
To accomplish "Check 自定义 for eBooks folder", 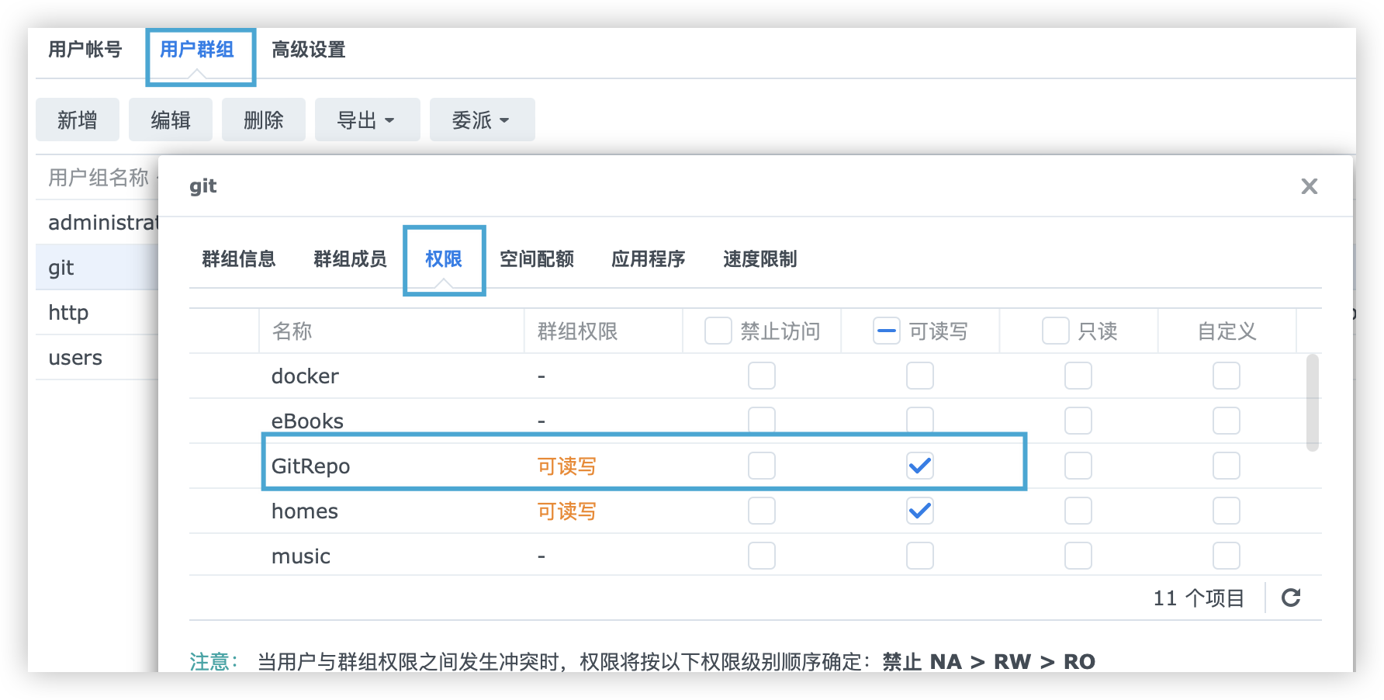I will point(1226,421).
